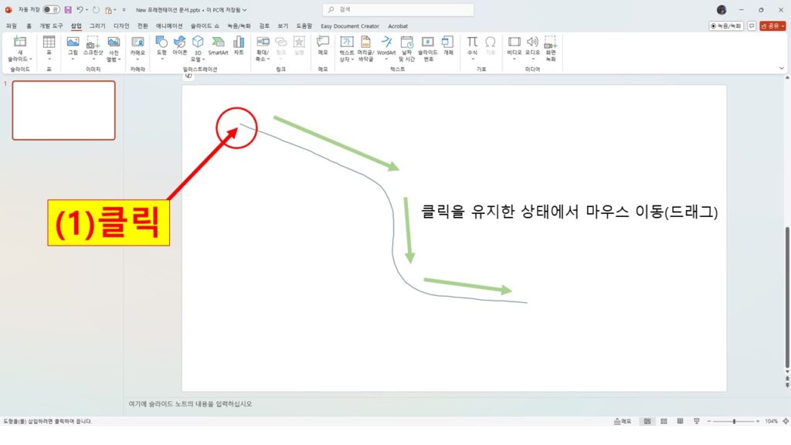Screen dimensions: 791x445
Task: Open the comments pane speech-bubble icon
Action: [752, 25]
